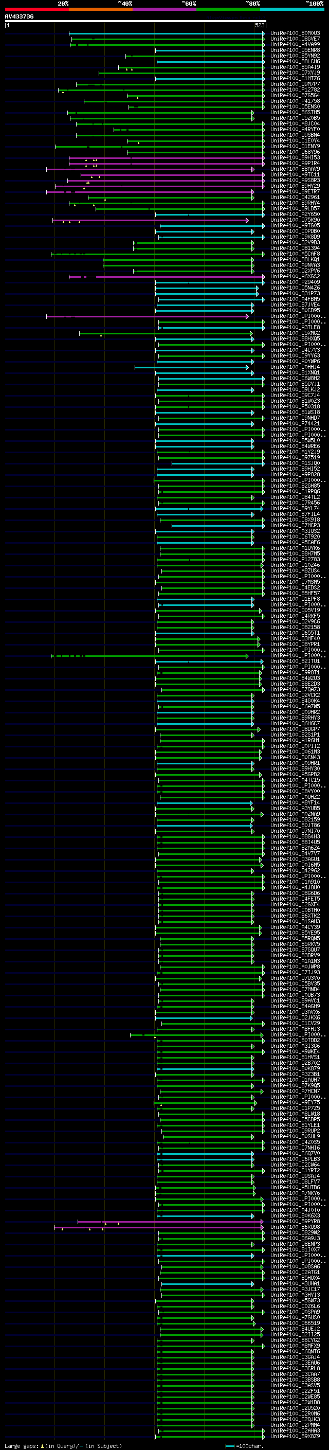Viewport: 329px width, 1450px height.
Task: Select the UniRef100_Q84TL2 label
Action: tap(295, 497)
